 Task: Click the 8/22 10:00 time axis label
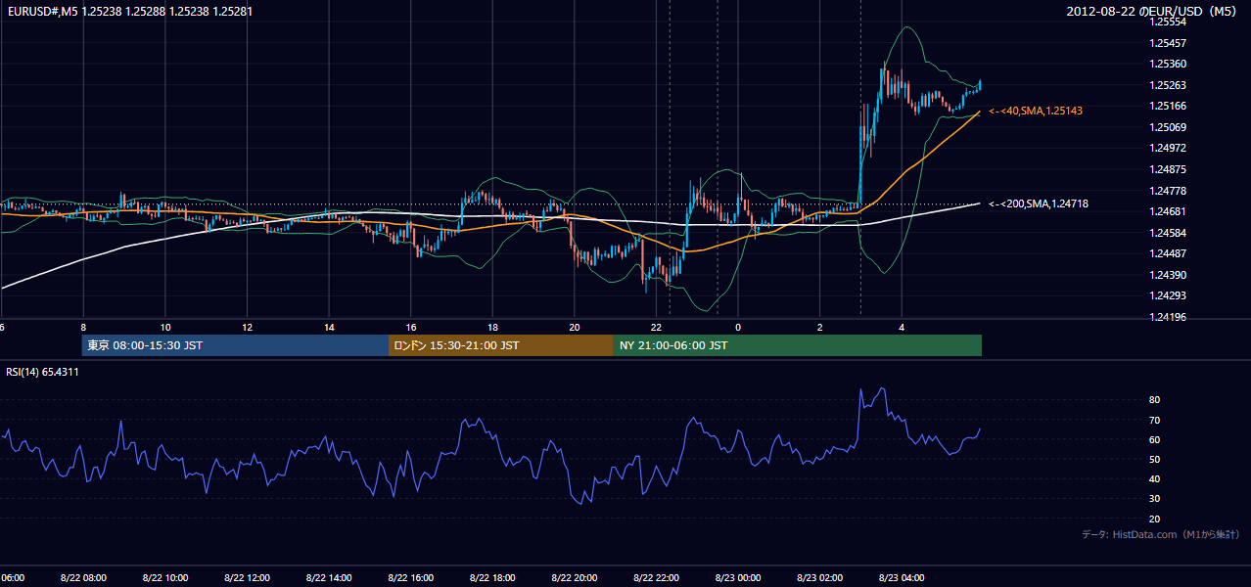point(165,578)
